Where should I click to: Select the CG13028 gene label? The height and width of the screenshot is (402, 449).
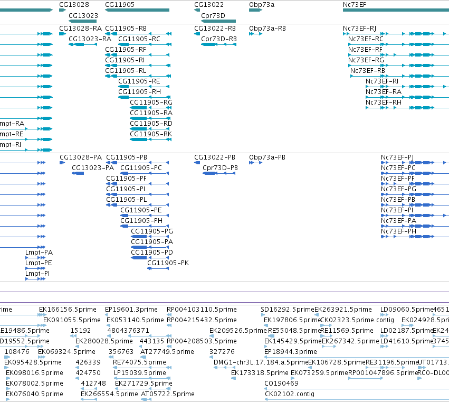pyautogui.click(x=74, y=5)
